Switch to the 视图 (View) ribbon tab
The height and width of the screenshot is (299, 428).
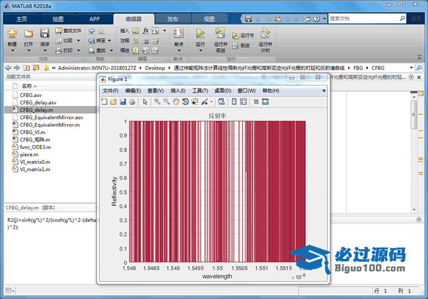[210, 19]
